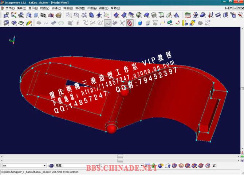This screenshot has height=175, width=244.
Task: Click the coordinate axes toolbar icon
Action: click(106, 15)
